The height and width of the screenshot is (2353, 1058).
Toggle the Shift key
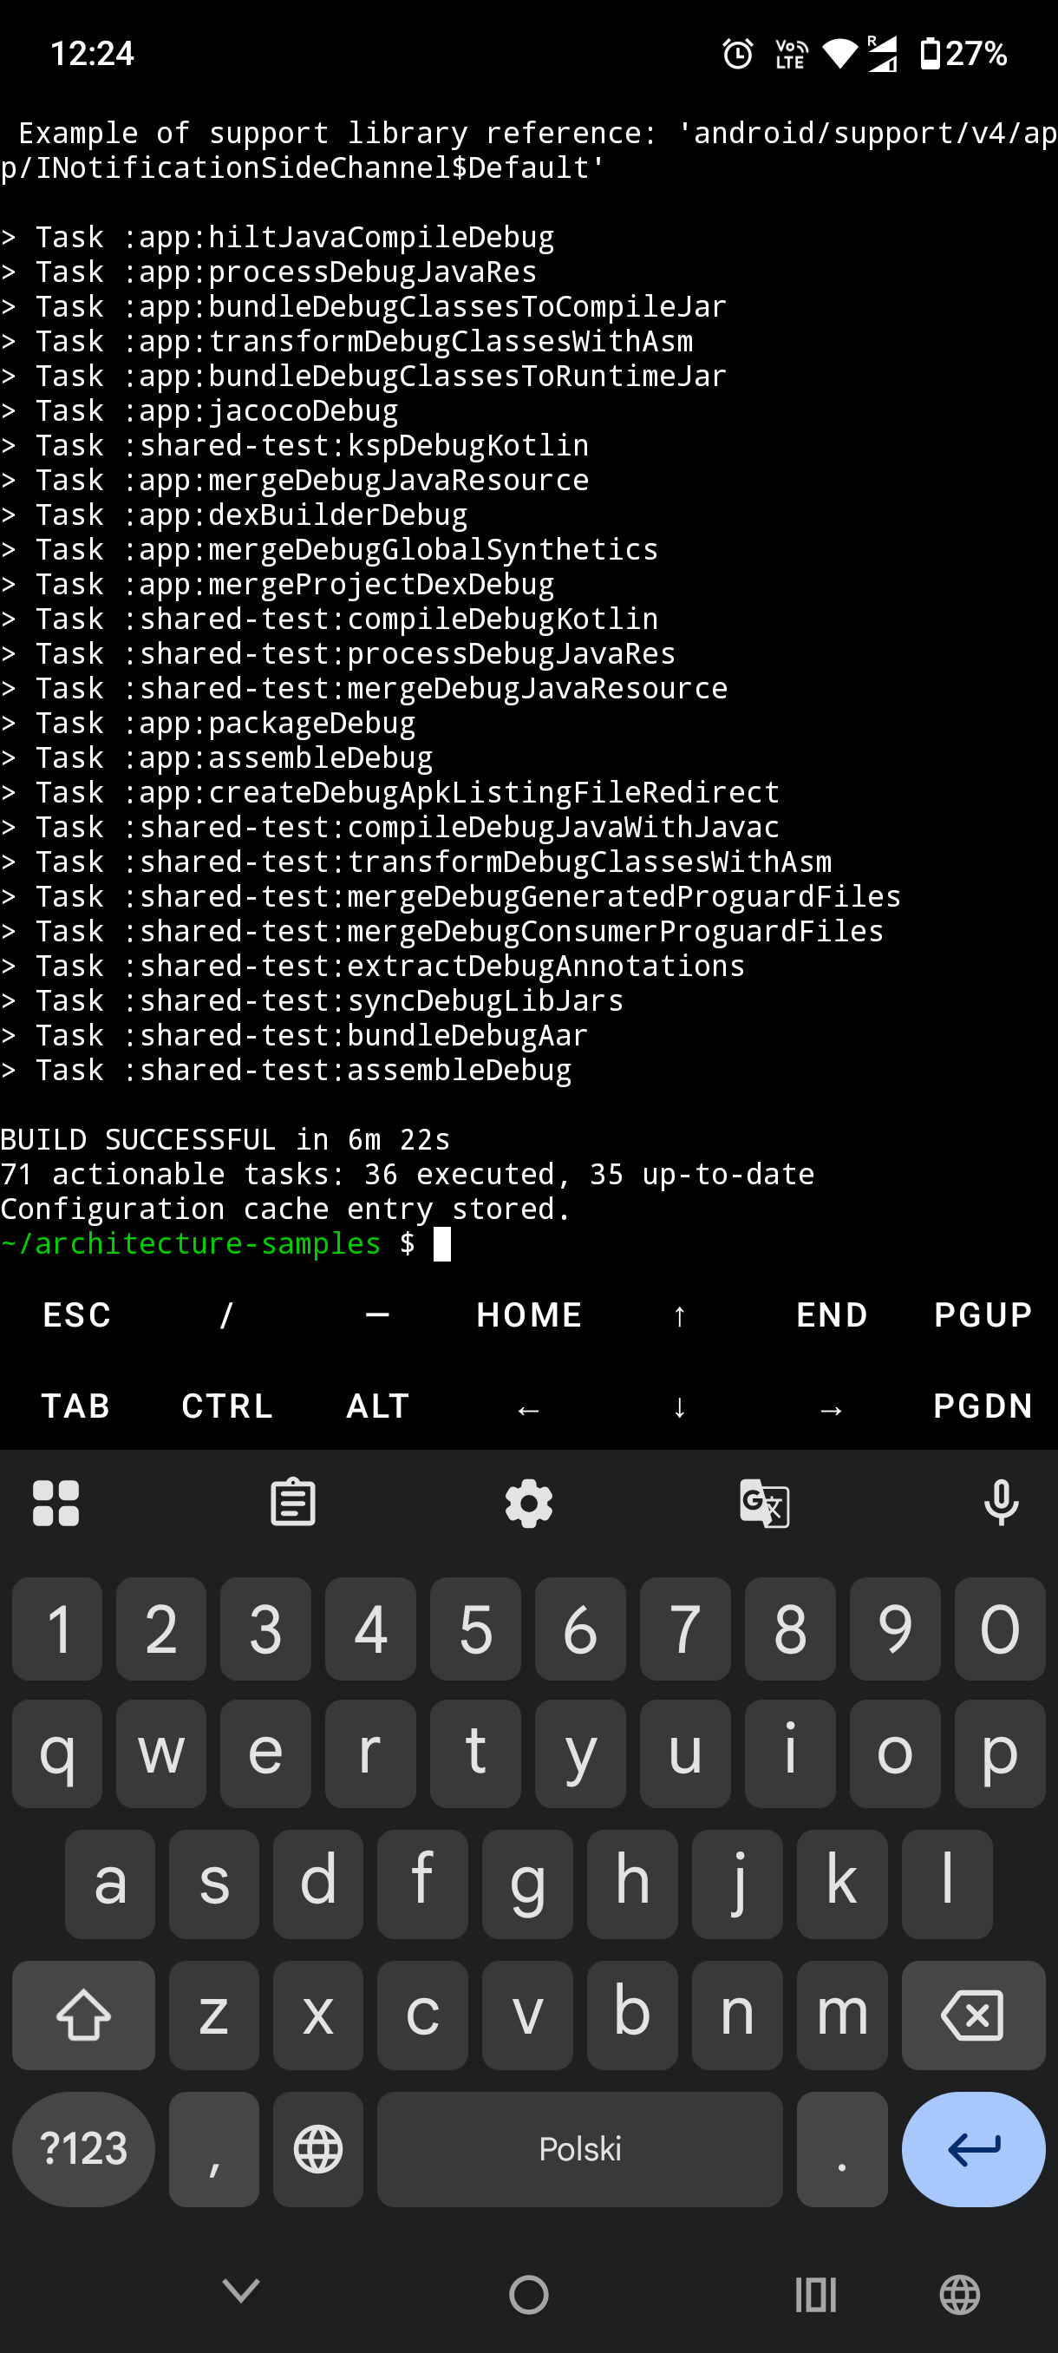83,2014
